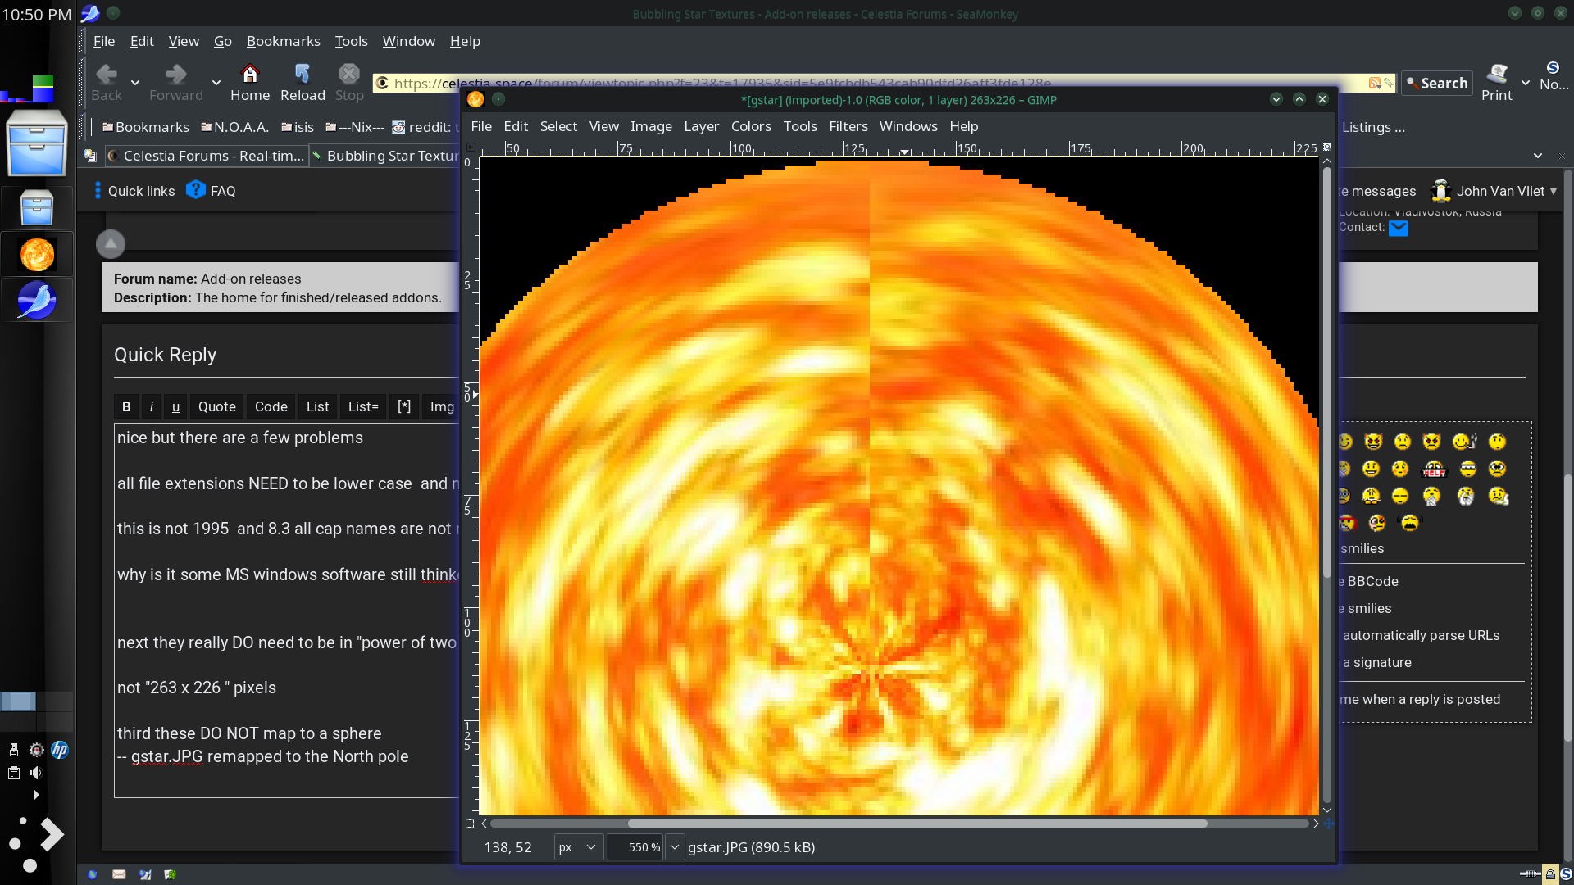Click the tag icon in the URL bar
Image resolution: width=1574 pixels, height=885 pixels.
(x=1388, y=83)
